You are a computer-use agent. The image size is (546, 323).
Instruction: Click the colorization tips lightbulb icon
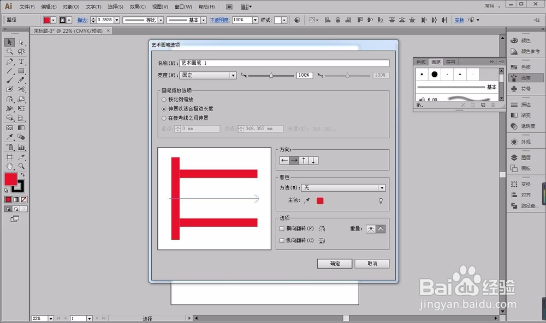(381, 201)
